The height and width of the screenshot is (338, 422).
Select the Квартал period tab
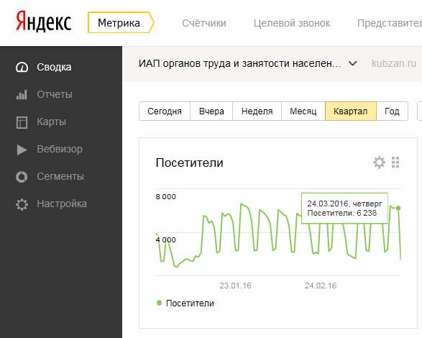[351, 111]
